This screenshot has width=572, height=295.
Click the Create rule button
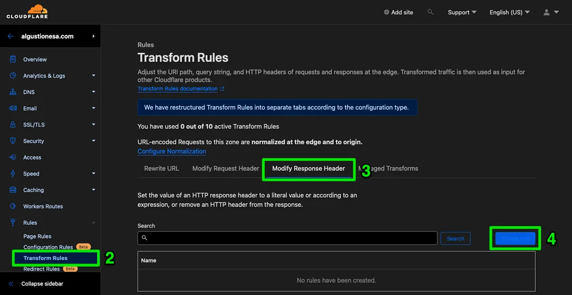(x=515, y=239)
